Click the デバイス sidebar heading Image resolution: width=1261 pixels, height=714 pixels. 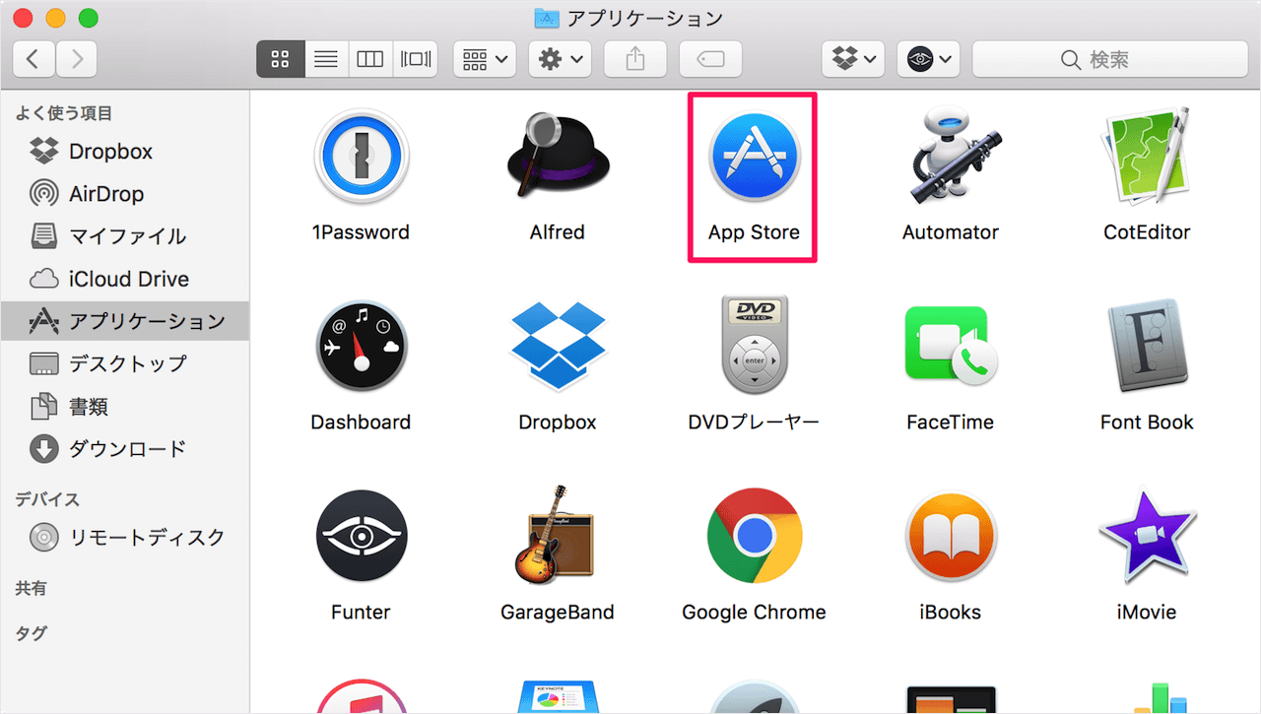(47, 499)
